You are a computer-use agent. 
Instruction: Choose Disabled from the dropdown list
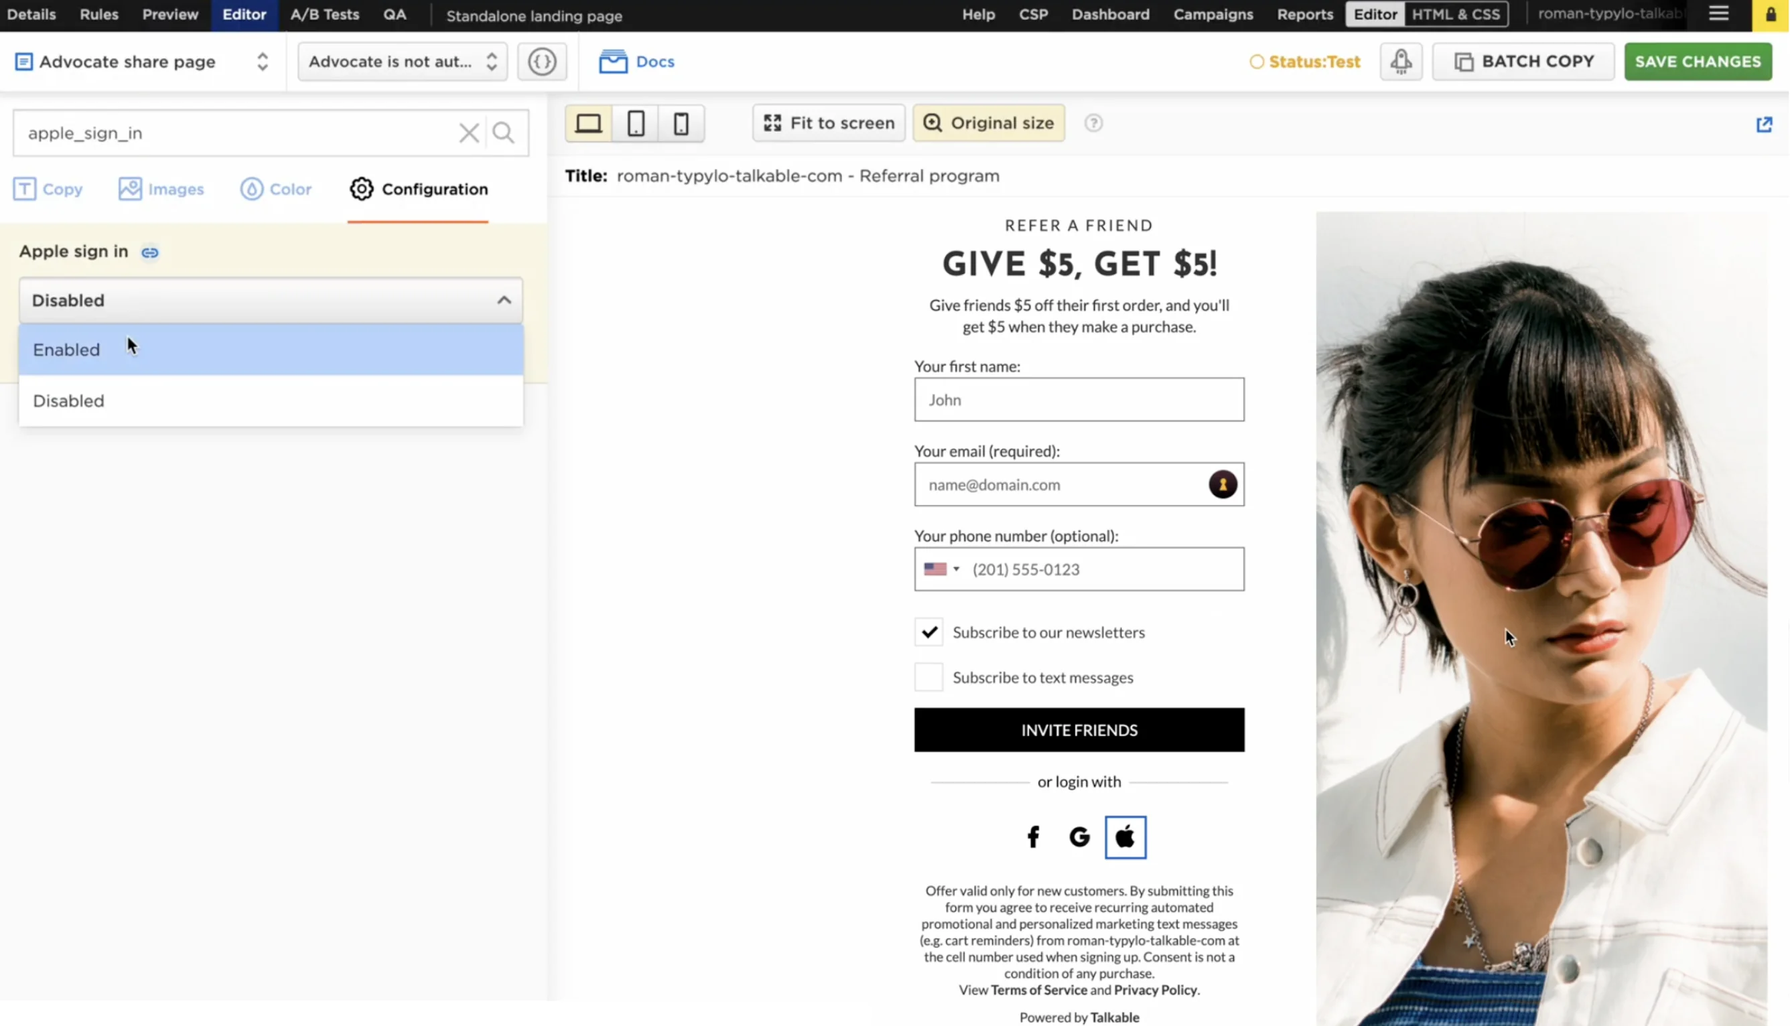pos(271,401)
